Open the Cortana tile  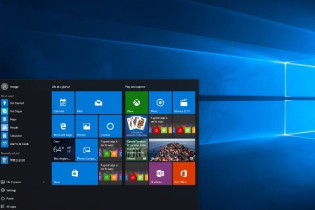pos(110,126)
